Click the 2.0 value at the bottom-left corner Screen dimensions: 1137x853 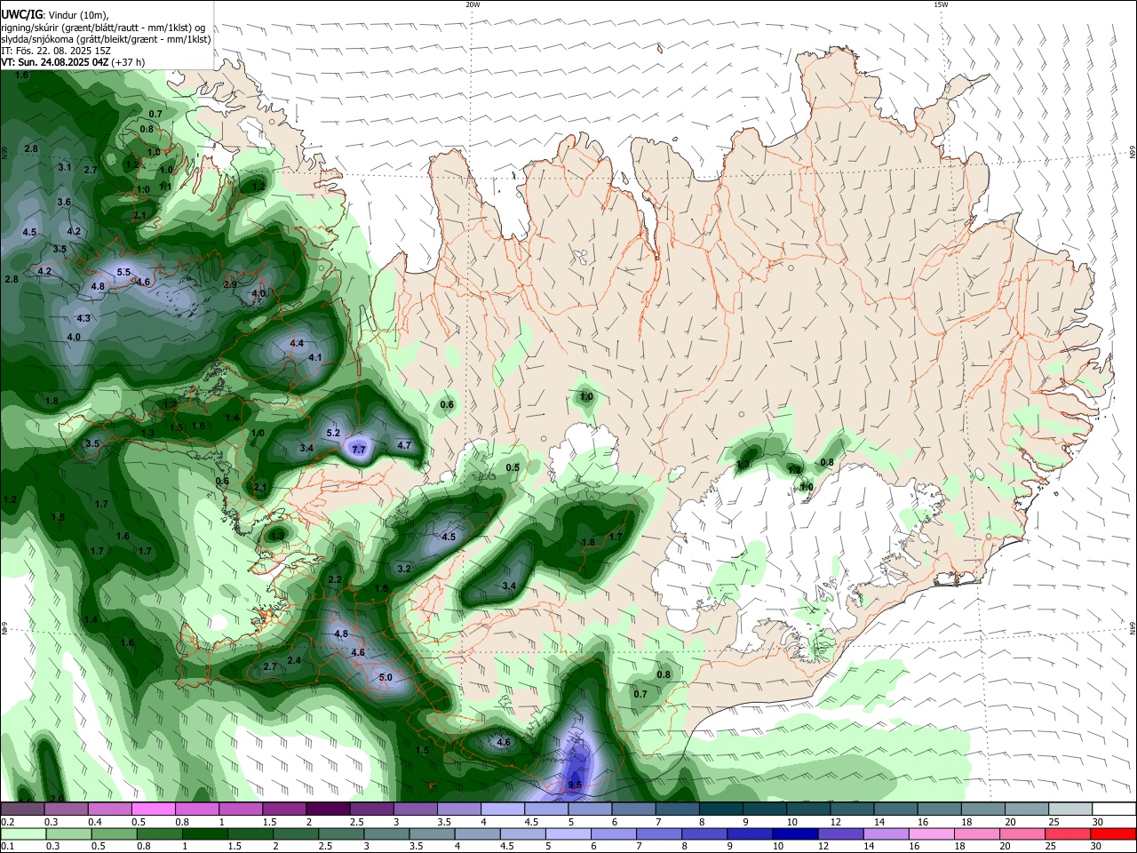tap(57, 798)
